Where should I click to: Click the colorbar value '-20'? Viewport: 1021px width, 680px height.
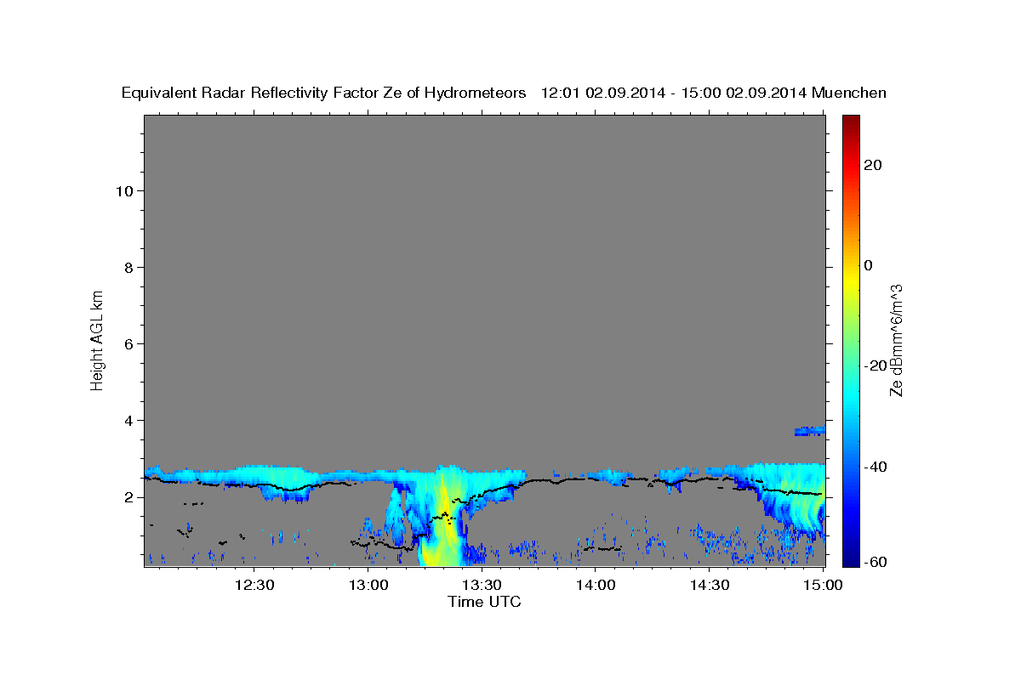[x=876, y=365]
